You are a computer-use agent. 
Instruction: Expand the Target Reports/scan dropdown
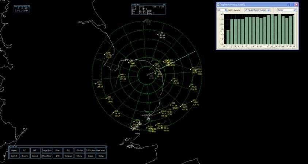(x=269, y=10)
